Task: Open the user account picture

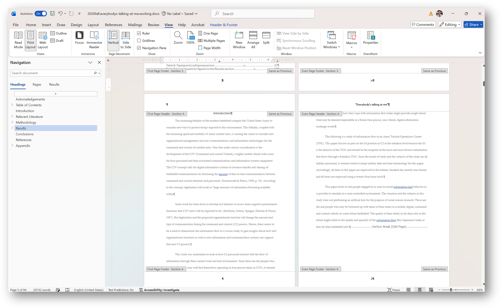Action: coord(439,13)
